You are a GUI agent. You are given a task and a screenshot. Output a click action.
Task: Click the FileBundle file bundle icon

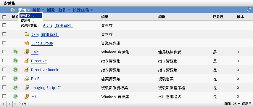coord(27,79)
